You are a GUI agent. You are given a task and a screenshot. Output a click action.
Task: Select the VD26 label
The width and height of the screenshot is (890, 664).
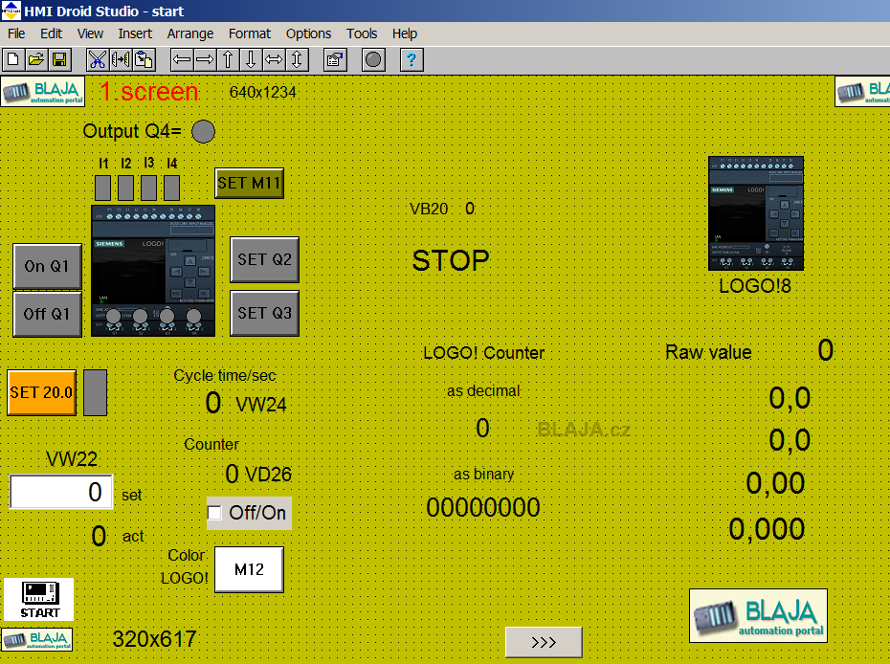(268, 475)
